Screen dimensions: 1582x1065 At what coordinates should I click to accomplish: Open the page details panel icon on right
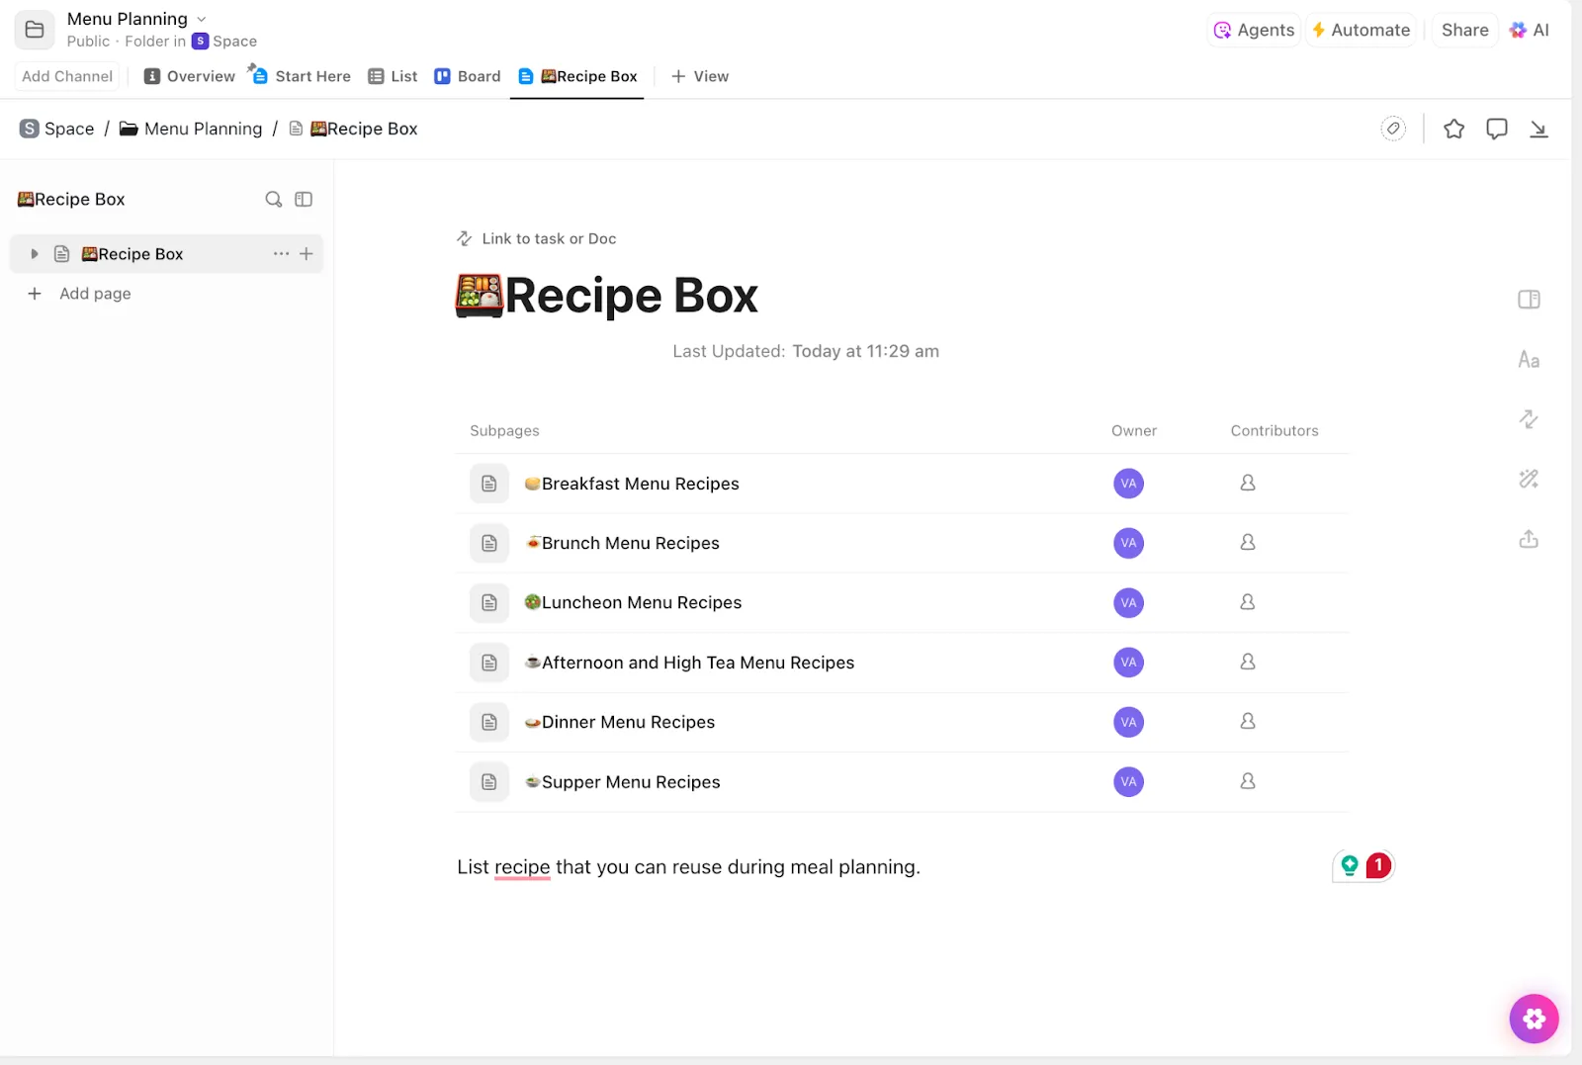click(x=1529, y=300)
